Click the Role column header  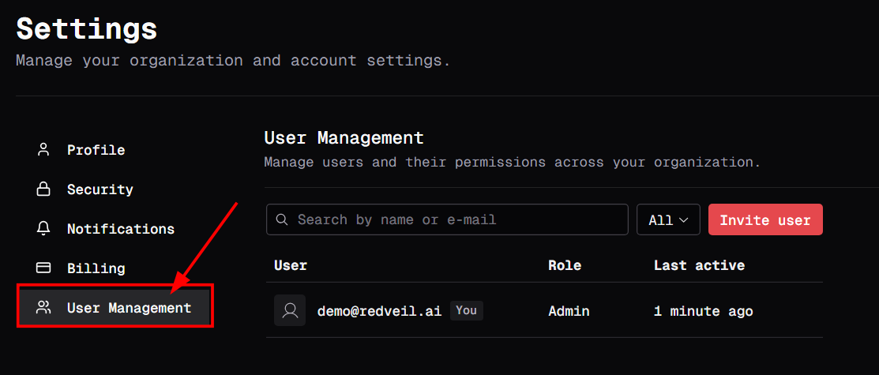point(565,265)
